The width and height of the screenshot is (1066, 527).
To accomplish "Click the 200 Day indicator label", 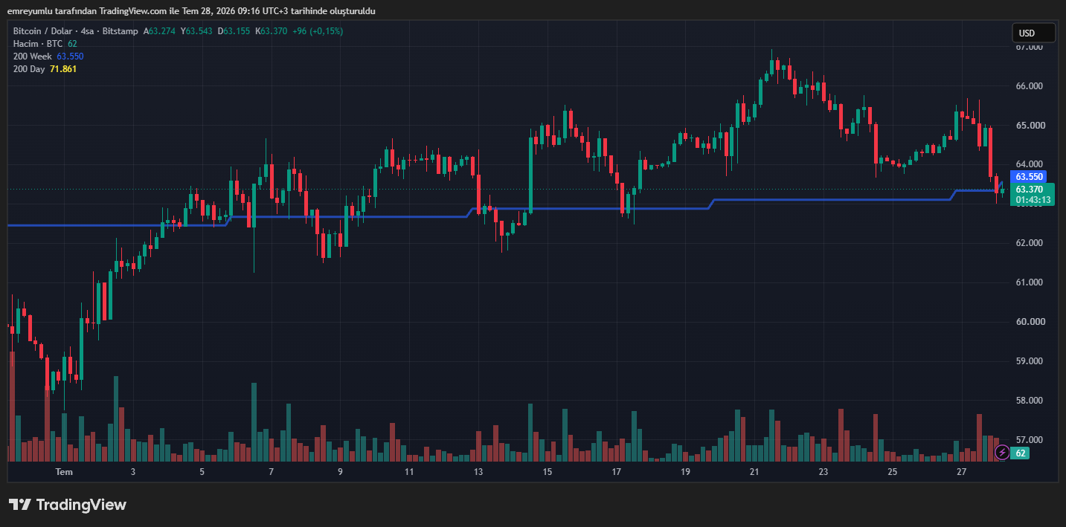I will point(29,69).
